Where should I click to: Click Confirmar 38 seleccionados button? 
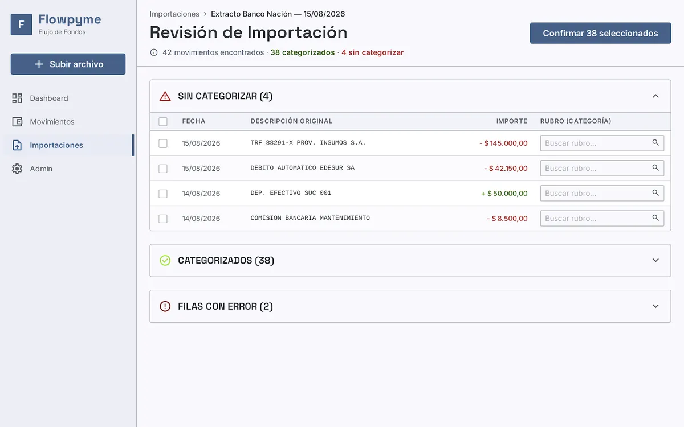(600, 33)
